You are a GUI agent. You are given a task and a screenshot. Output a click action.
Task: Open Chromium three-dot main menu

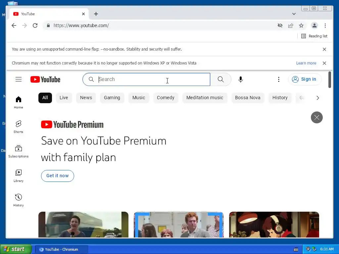tap(325, 25)
